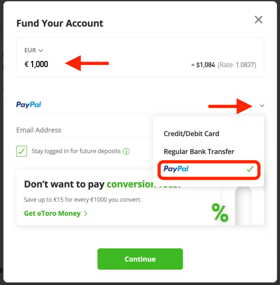This screenshot has height=285, width=280.
Task: Uncheck Stay logged in for future deposits
Action: click(x=22, y=151)
